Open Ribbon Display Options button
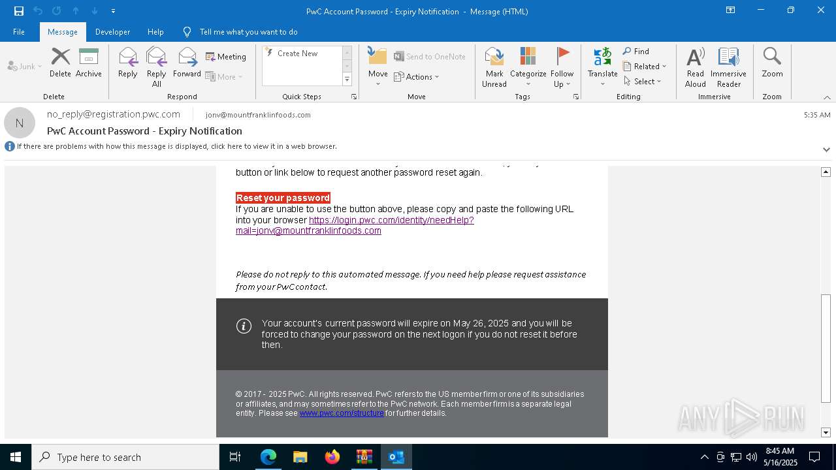The height and width of the screenshot is (470, 836). click(731, 10)
